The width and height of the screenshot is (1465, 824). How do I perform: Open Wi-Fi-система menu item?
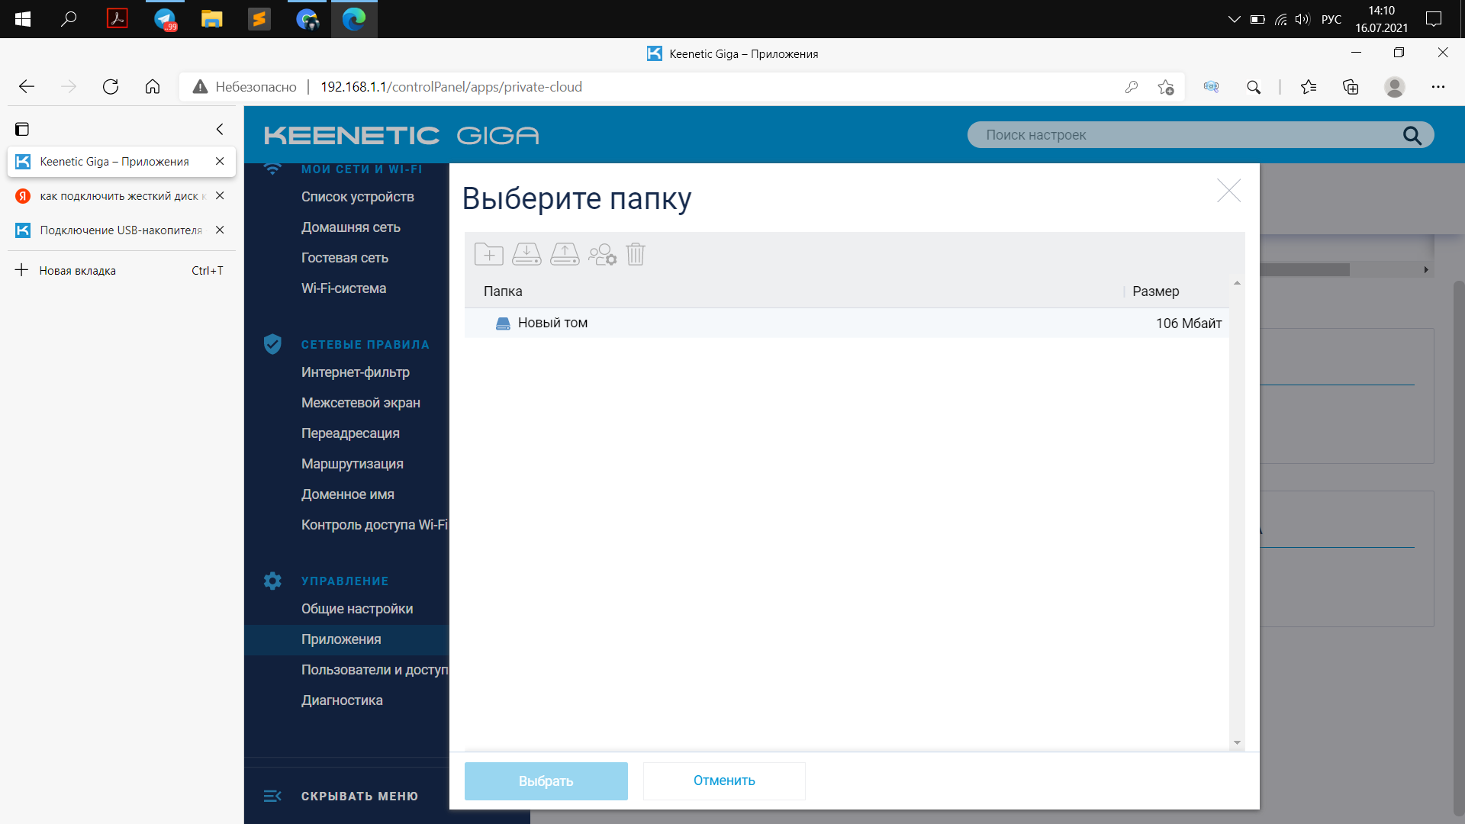click(x=343, y=288)
